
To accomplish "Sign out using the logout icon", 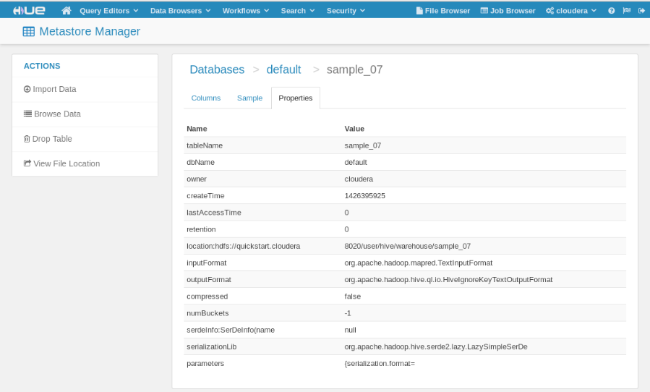I will click(x=641, y=11).
